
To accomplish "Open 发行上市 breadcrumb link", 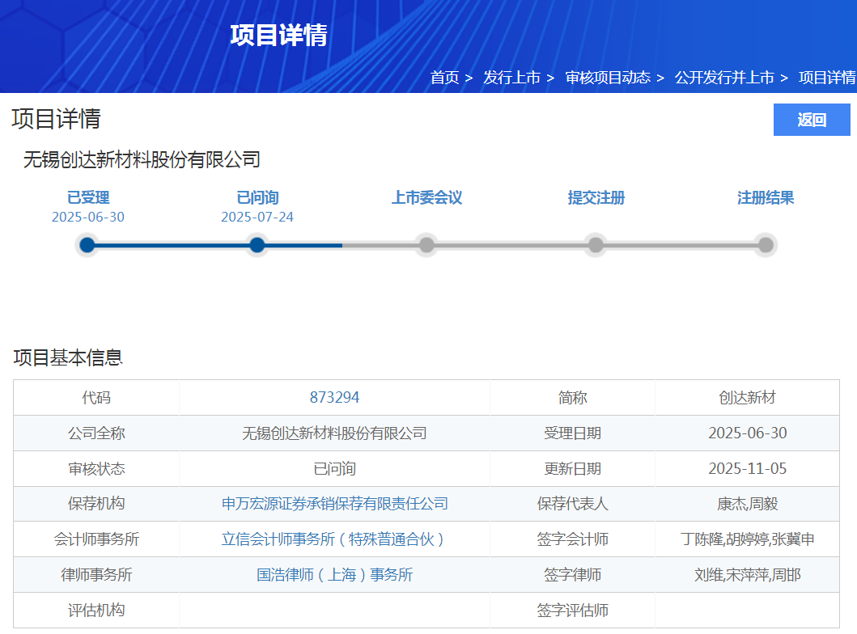I will pos(511,78).
